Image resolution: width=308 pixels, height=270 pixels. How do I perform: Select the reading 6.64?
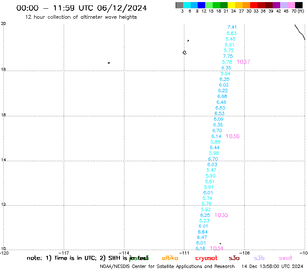click(203, 232)
